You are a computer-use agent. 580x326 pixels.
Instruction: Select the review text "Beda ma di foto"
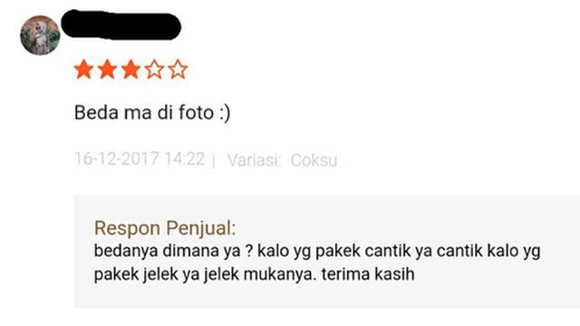coord(144,112)
